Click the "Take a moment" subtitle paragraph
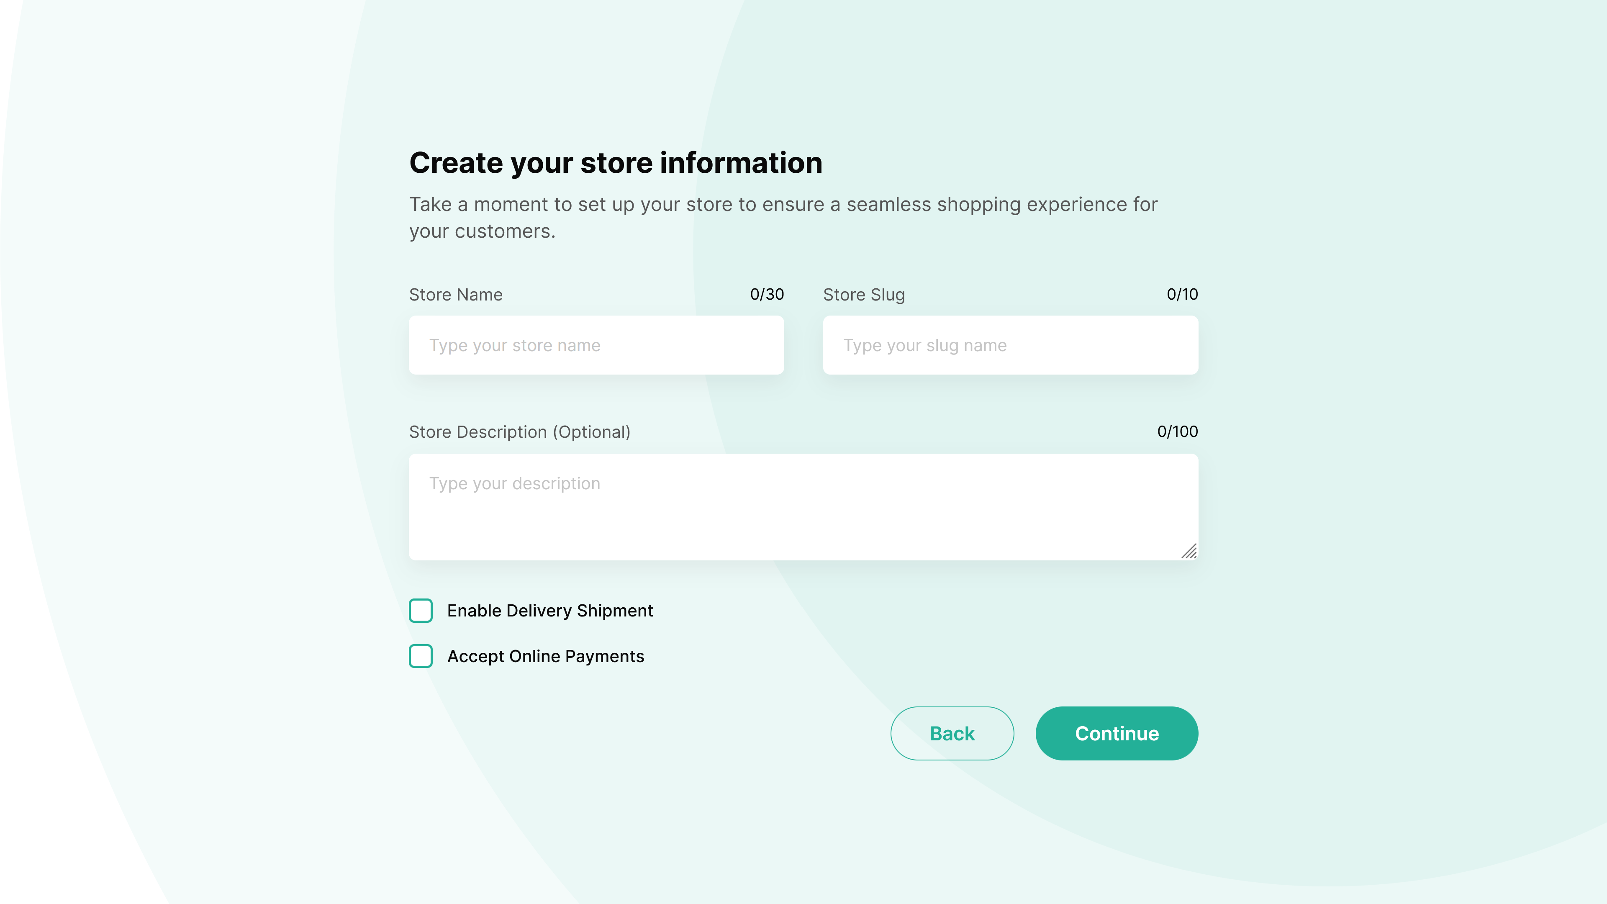The height and width of the screenshot is (904, 1607). (783, 217)
